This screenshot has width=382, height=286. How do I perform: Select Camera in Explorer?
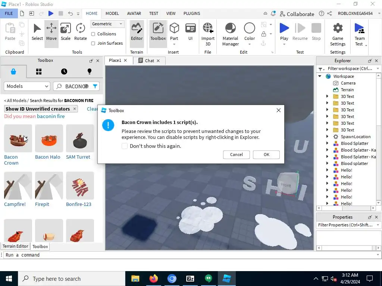(x=348, y=83)
